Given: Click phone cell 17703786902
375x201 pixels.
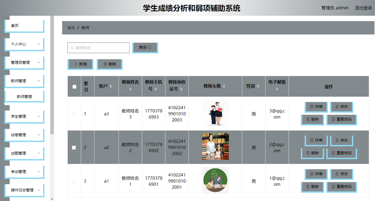Looking at the screenshot, I should (154, 147).
